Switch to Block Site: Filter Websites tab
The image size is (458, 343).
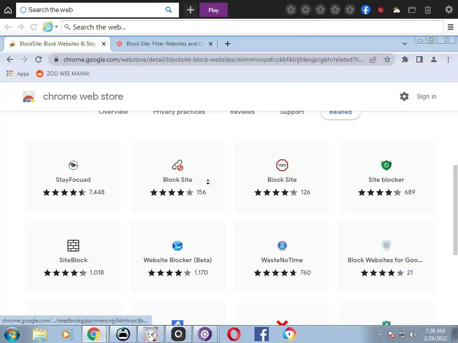tap(165, 44)
